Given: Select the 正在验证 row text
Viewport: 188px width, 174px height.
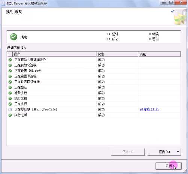Looking at the screenshot, I should pos(21,87).
